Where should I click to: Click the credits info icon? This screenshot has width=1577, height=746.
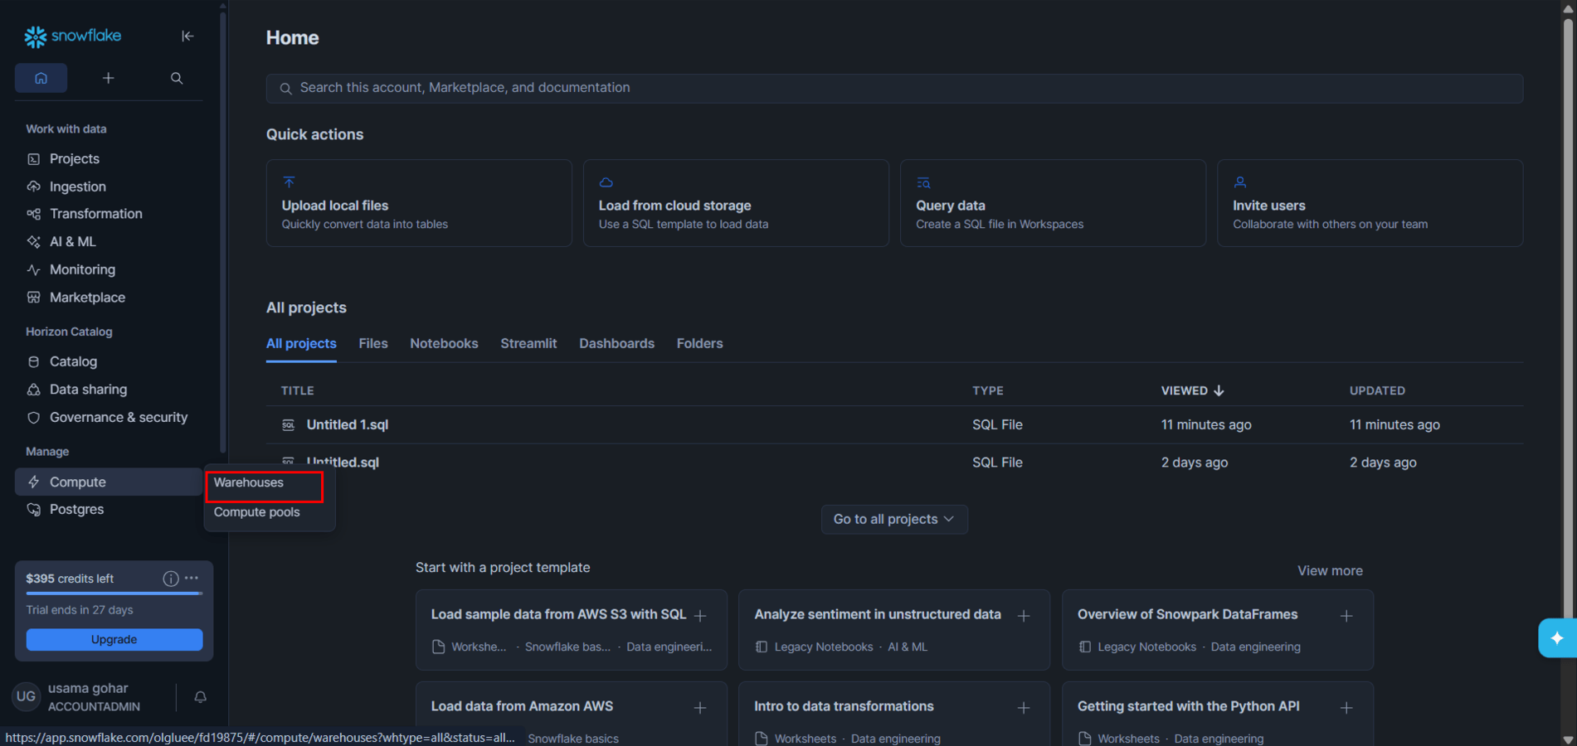171,579
